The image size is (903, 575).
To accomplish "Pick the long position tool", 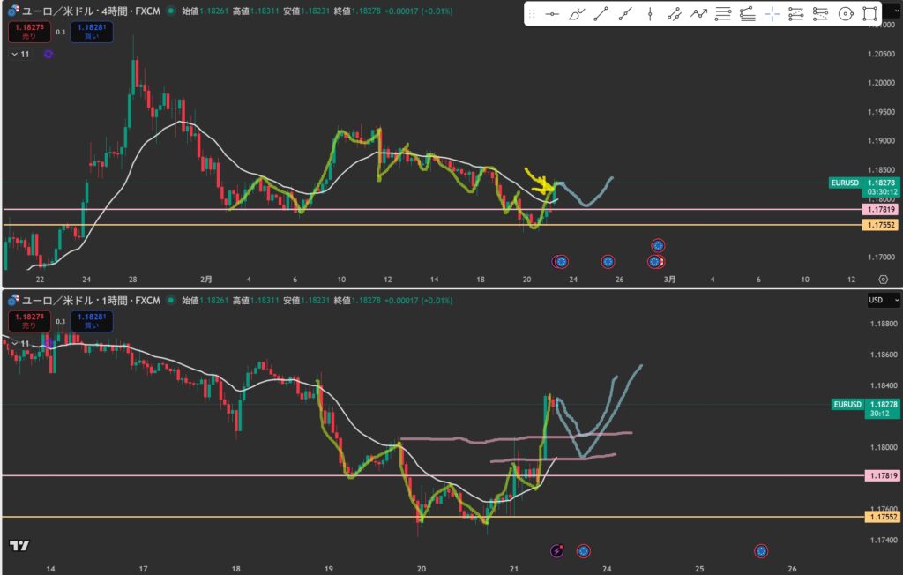I will [x=796, y=14].
